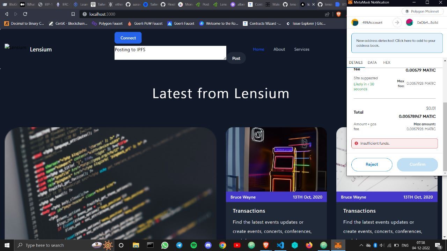
Task: Open Brave browser from the taskbar
Action: [266, 245]
